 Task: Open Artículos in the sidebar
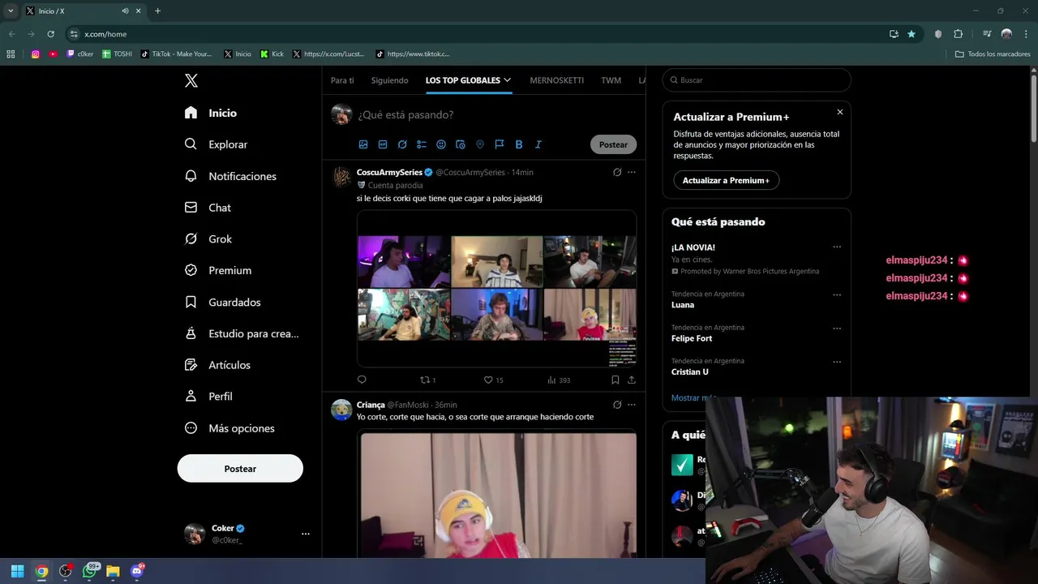tap(217, 365)
